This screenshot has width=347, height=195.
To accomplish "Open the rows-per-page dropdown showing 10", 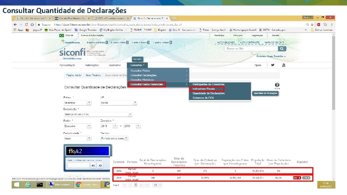I will click(157, 185).
